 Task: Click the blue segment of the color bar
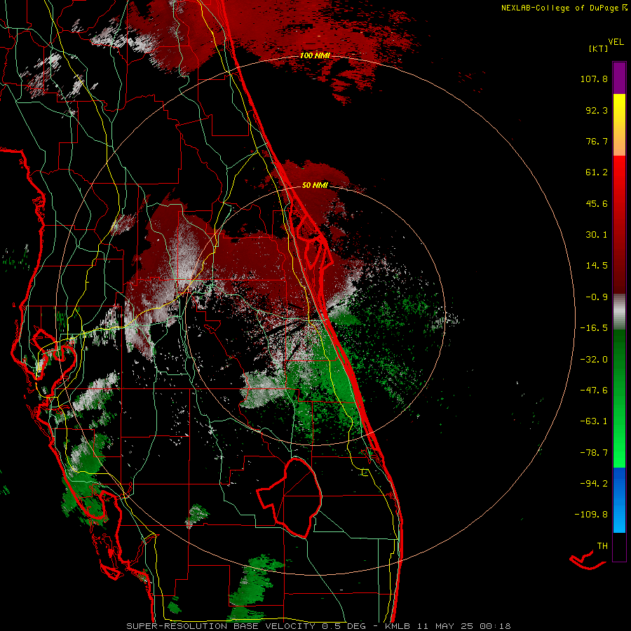pos(619,500)
